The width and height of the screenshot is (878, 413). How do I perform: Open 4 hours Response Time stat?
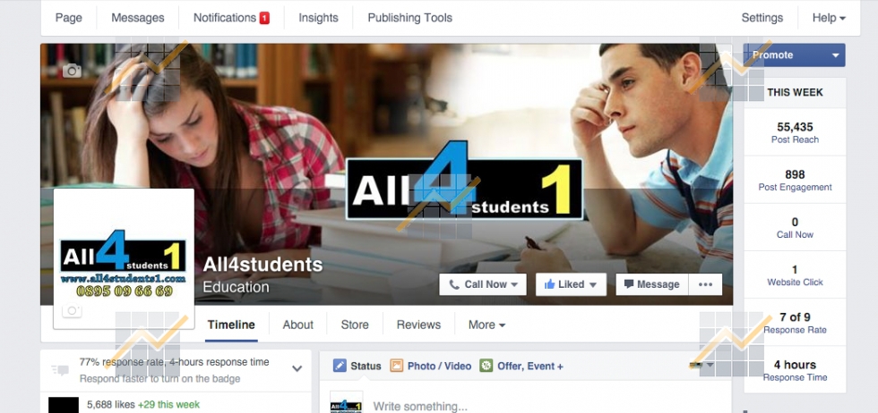[x=795, y=370]
